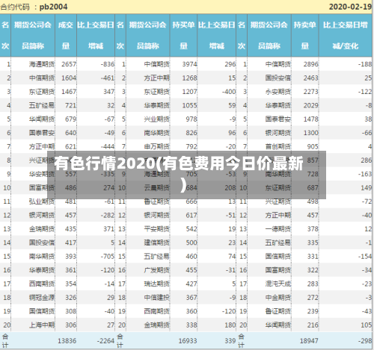This screenshot has width=374, height=350.
Task: Click total short positions 18947
Action: click(309, 341)
